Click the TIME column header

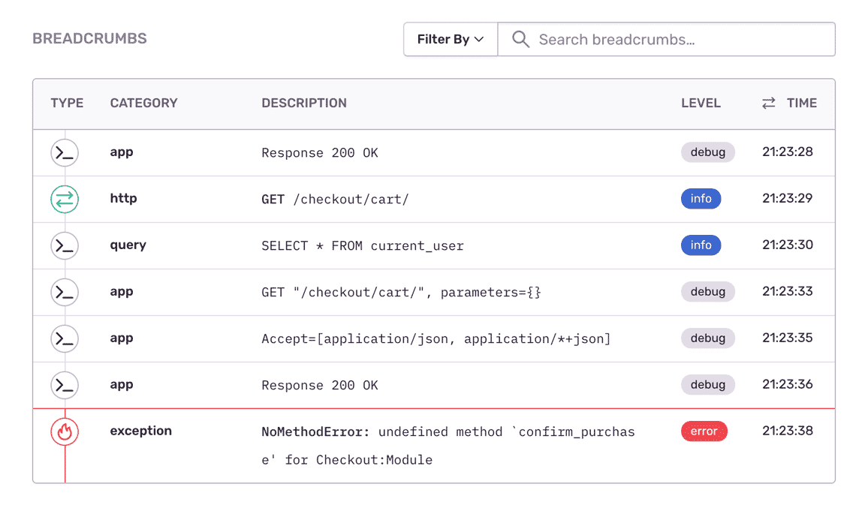801,104
